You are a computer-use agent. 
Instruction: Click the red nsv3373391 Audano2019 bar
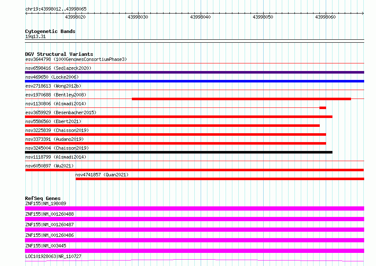pos(175,143)
